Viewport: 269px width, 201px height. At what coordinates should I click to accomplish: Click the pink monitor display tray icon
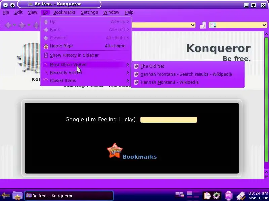229,196
